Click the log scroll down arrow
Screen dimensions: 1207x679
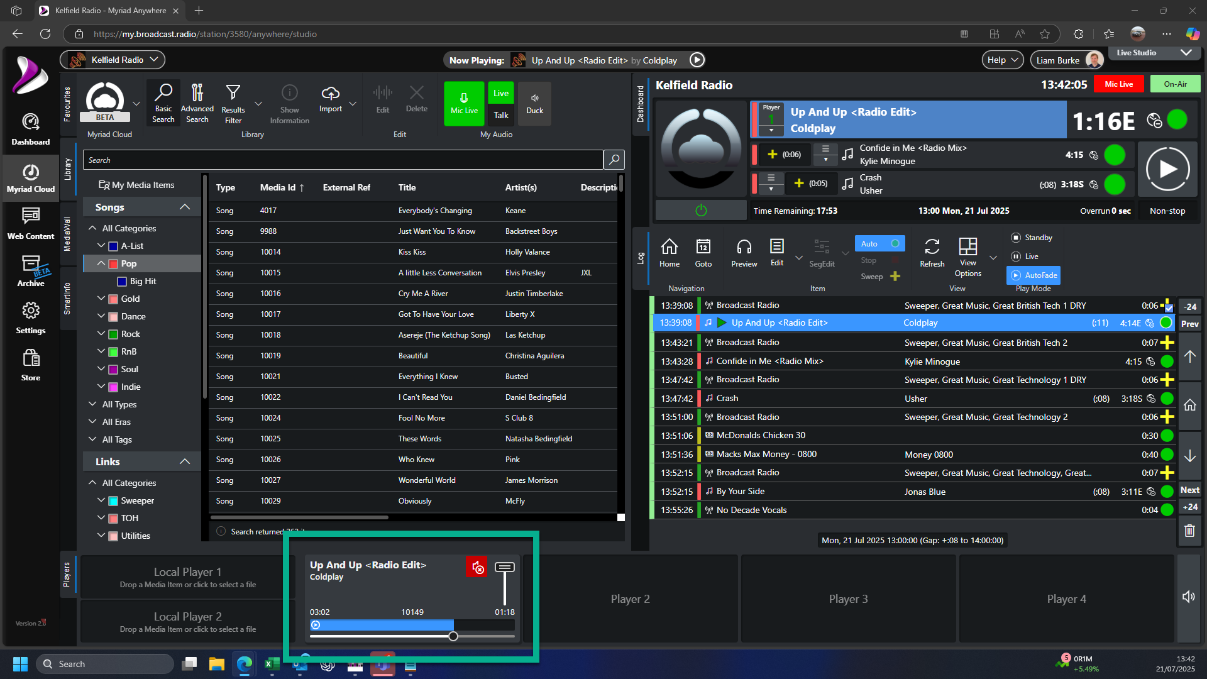click(1189, 456)
